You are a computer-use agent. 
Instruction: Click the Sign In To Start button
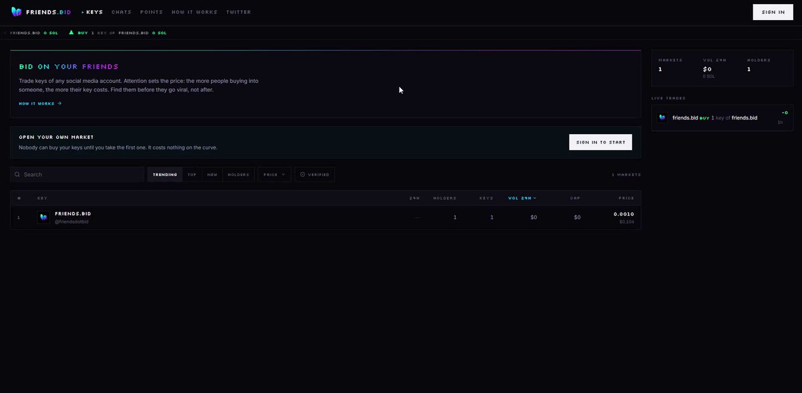[600, 142]
